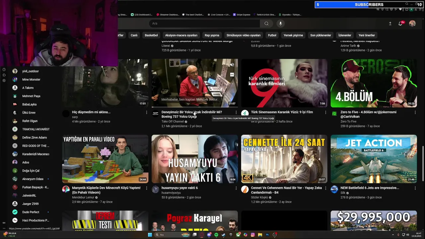The width and height of the screenshot is (425, 239).
Task: Select the Son yüklenenler chip
Action: pos(321,35)
